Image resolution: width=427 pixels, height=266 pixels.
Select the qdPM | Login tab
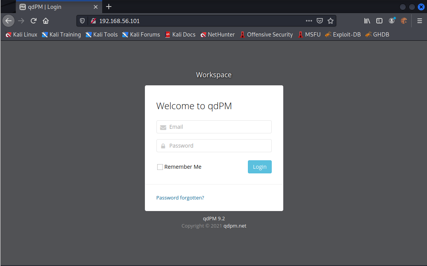point(59,7)
